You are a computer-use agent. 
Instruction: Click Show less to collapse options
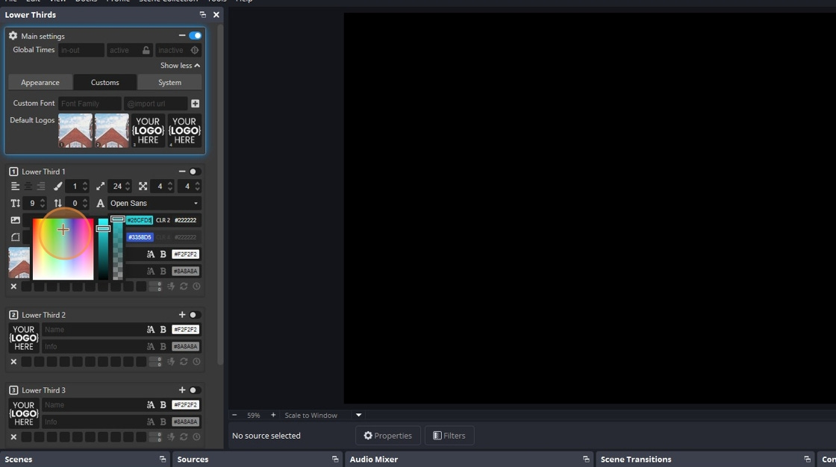[180, 66]
